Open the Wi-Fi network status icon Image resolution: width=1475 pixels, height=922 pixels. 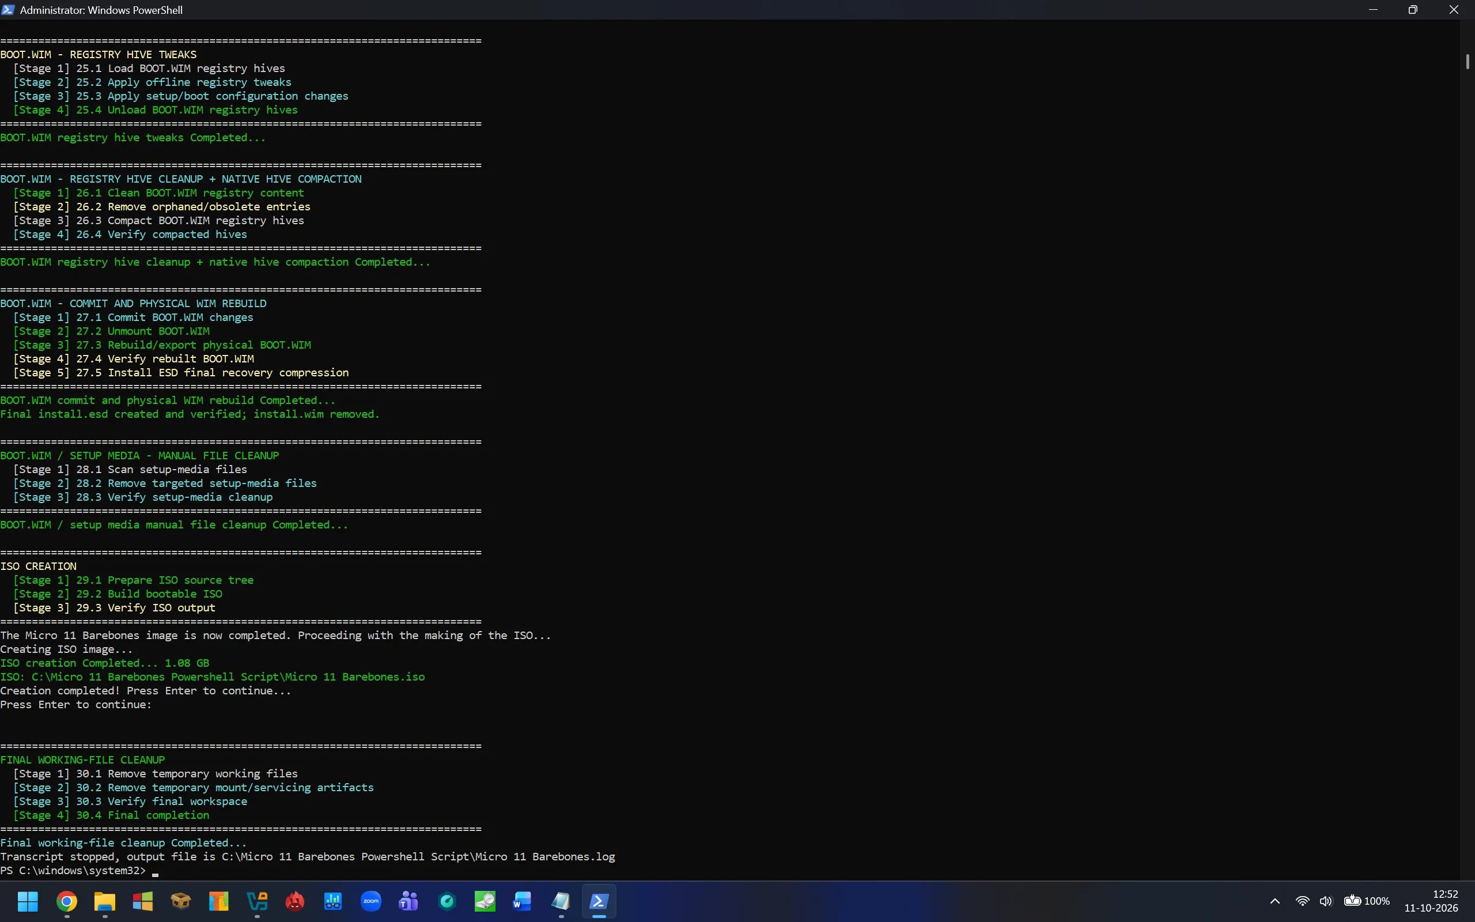[1303, 901]
